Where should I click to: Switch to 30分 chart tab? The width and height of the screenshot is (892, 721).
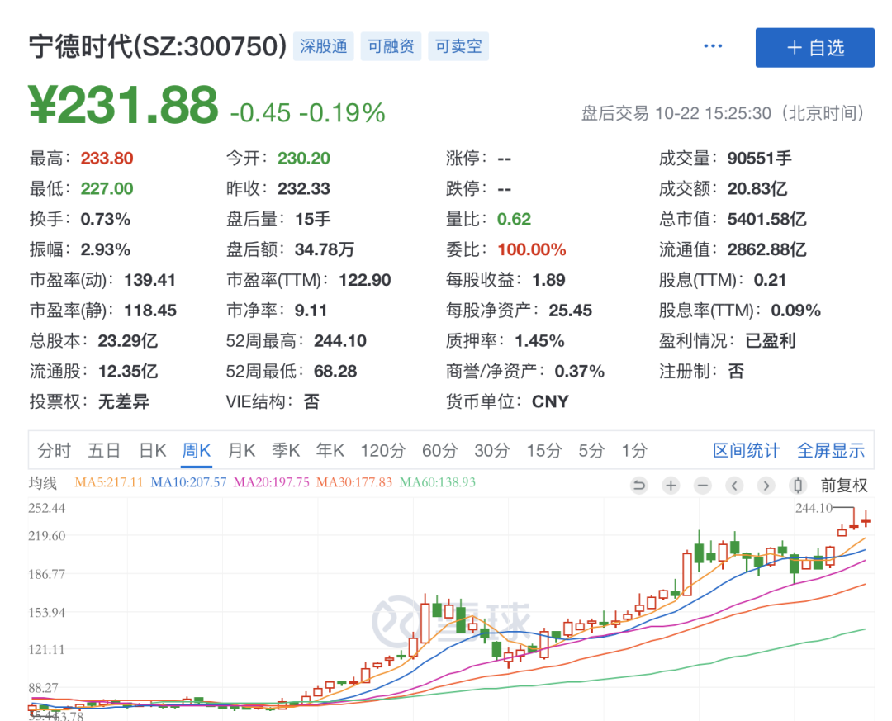[x=492, y=451]
